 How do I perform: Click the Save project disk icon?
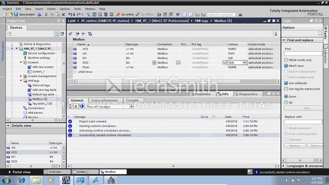coord(16,14)
